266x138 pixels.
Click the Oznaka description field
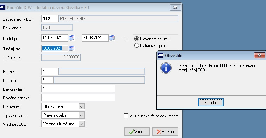(99, 80)
